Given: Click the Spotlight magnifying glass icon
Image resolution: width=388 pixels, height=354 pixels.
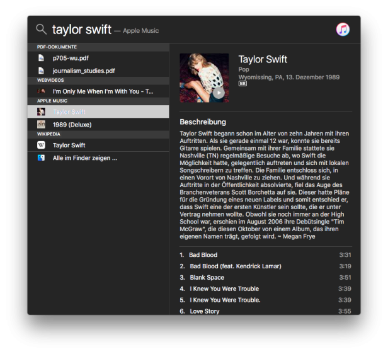Looking at the screenshot, I should coord(41,29).
